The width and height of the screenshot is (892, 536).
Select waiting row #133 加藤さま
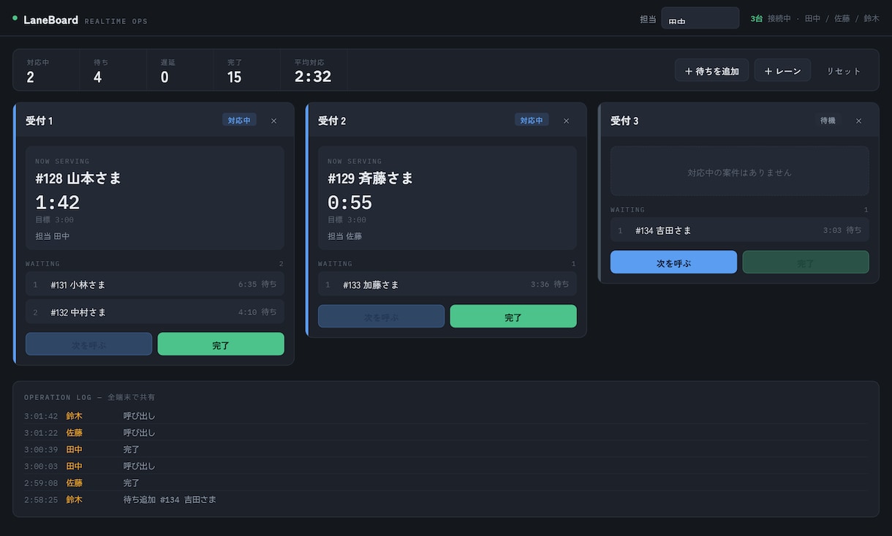coord(447,284)
